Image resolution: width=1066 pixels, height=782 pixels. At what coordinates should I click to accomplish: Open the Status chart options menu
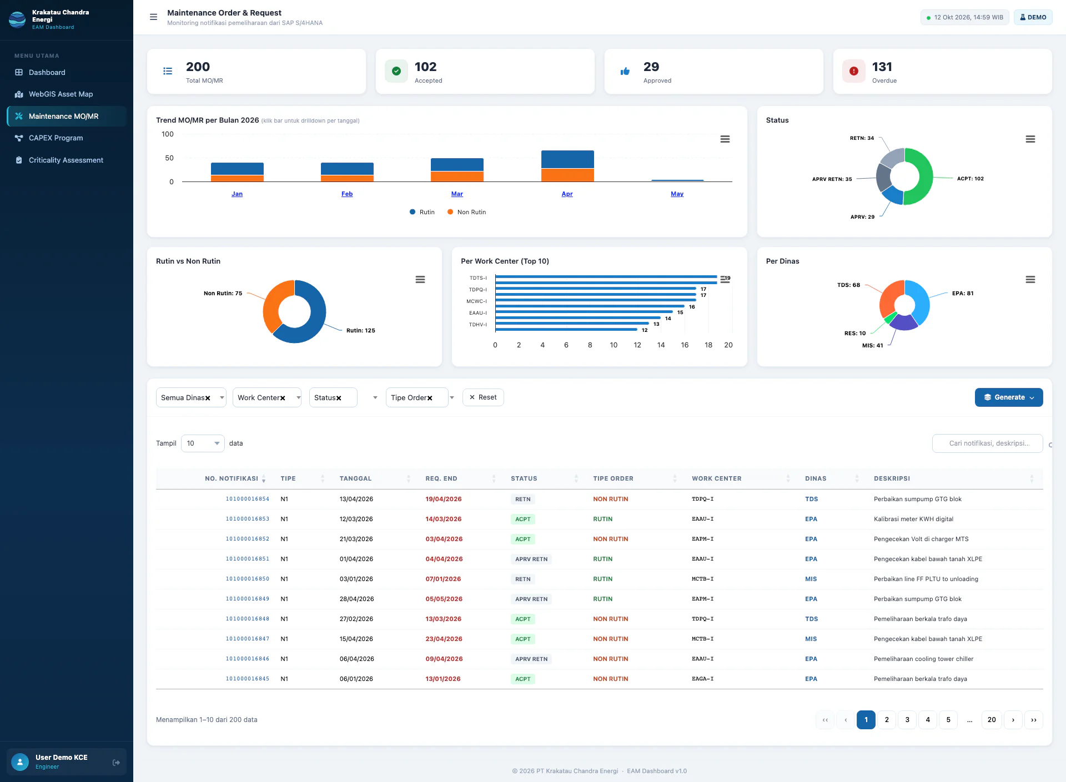[x=1030, y=139]
